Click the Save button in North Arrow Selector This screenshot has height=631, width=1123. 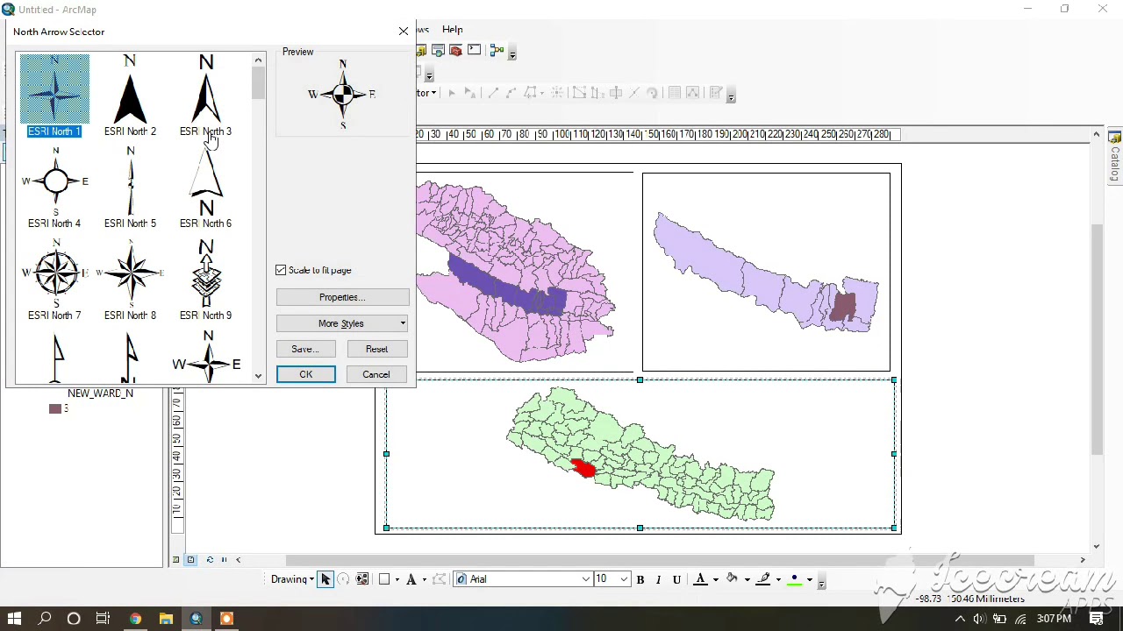pyautogui.click(x=305, y=349)
